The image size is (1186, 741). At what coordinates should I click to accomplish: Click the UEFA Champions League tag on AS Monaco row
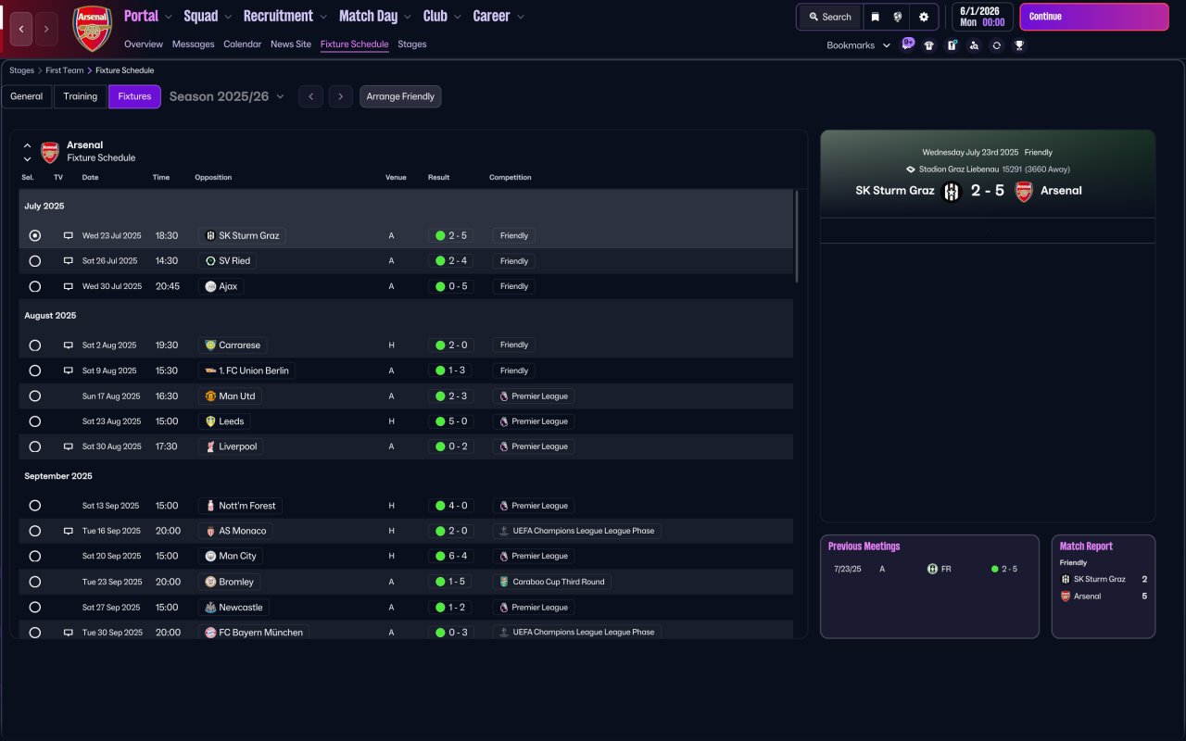(577, 532)
